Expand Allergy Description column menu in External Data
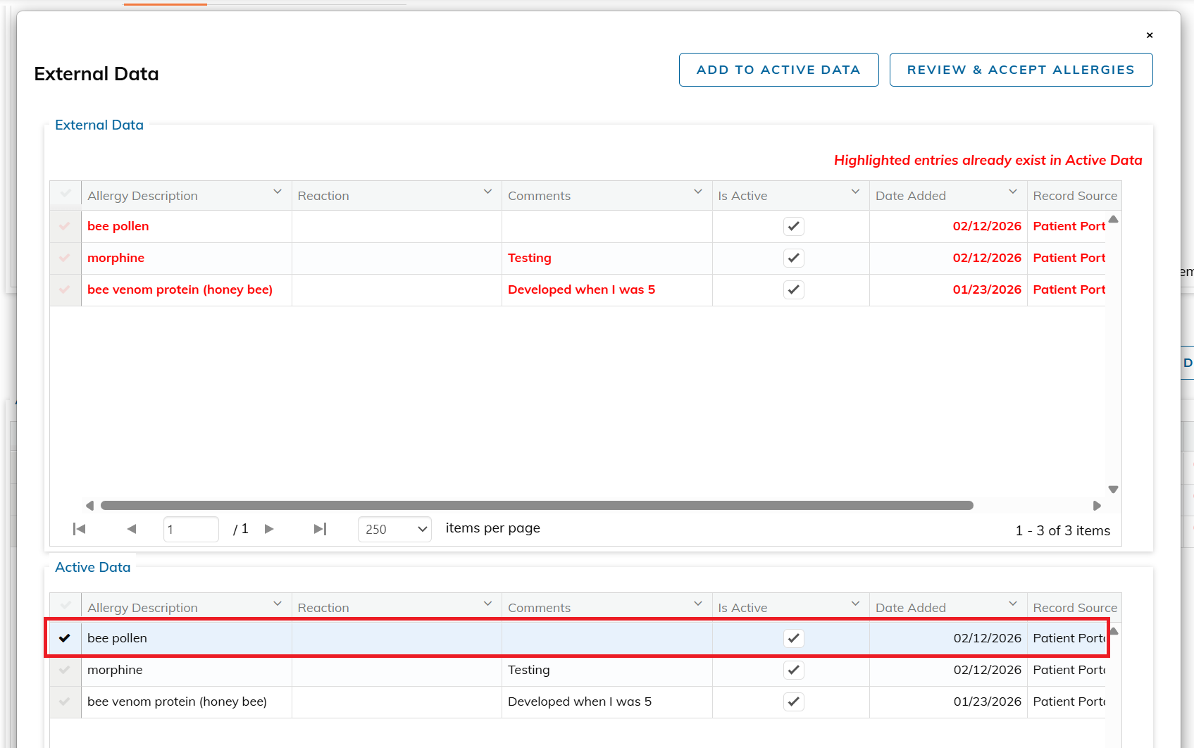Screen dimensions: 1194x748 click(x=278, y=192)
